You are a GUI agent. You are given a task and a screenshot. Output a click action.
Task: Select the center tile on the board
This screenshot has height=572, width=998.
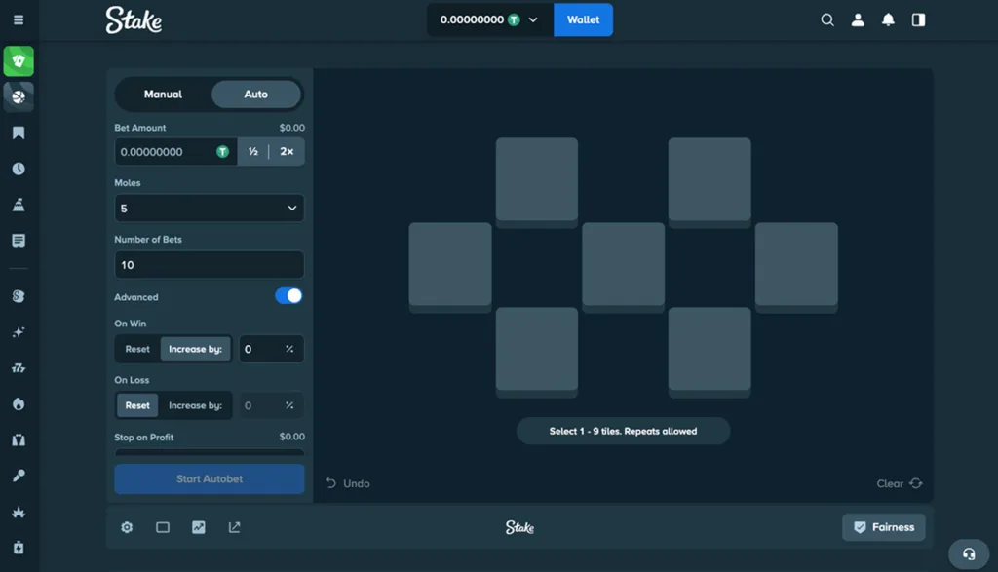[x=623, y=267]
